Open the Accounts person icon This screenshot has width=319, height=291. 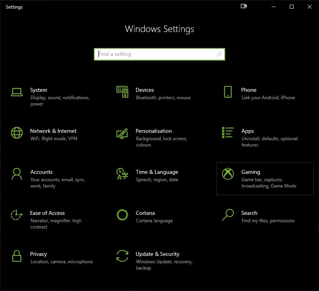pos(17,174)
